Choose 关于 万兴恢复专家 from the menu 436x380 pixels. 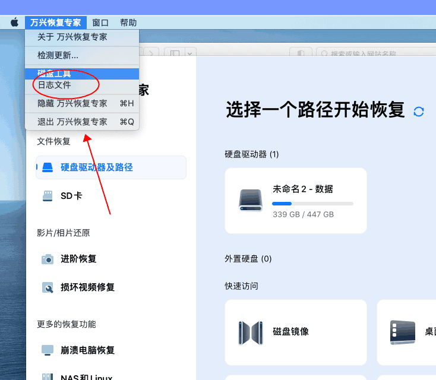[82, 37]
